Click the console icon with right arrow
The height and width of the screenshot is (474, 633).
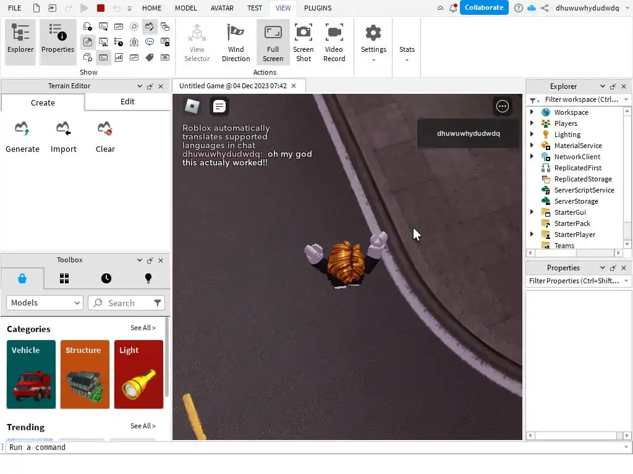pos(103,27)
